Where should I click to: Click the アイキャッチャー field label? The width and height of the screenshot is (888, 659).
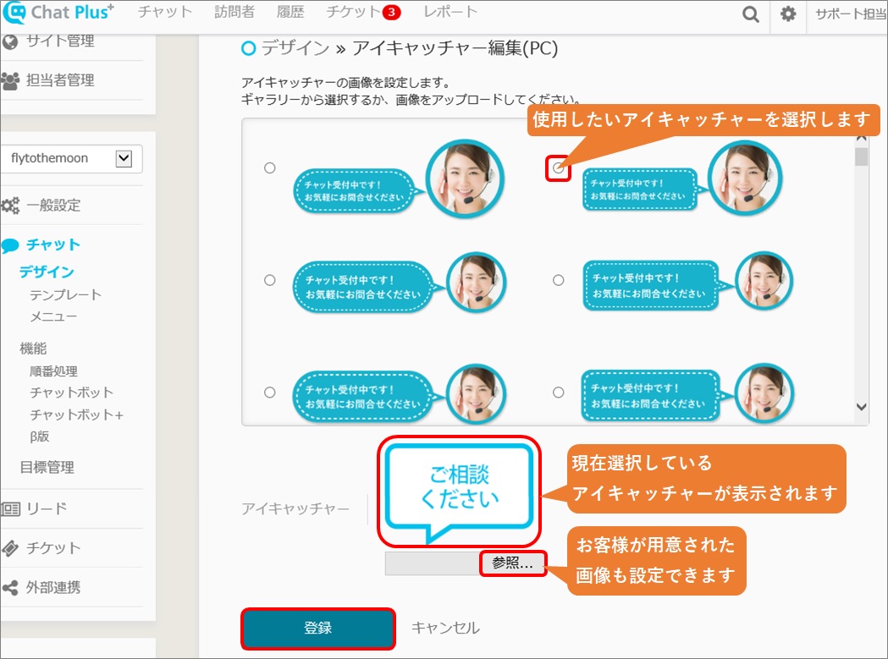(x=295, y=508)
